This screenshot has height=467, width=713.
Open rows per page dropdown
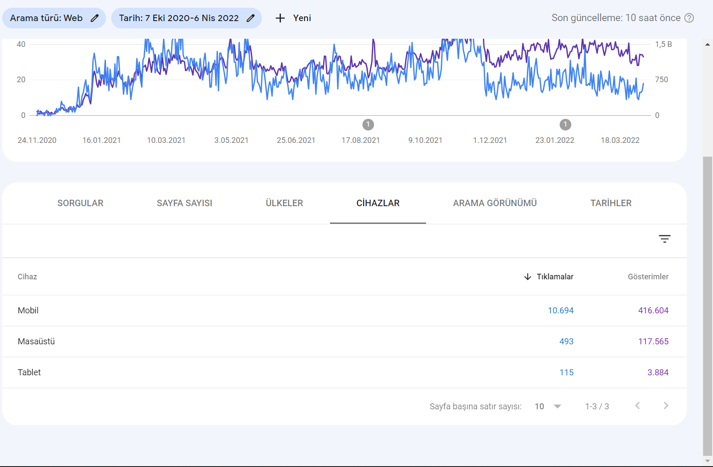pyautogui.click(x=548, y=406)
